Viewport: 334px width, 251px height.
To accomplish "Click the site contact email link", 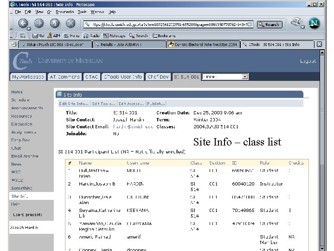I will tap(133, 126).
